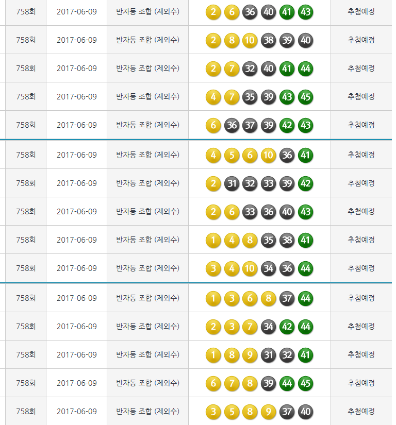Select ball 45 in the 4-7-35 row
Image resolution: width=396 pixels, height=425 pixels.
tap(306, 97)
